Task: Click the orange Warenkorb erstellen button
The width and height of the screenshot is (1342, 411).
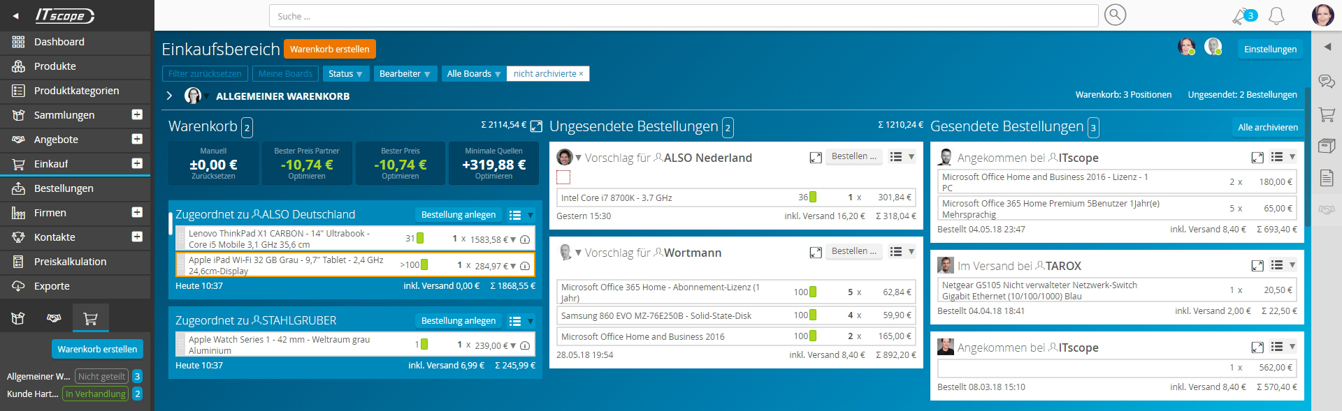Action: (329, 50)
